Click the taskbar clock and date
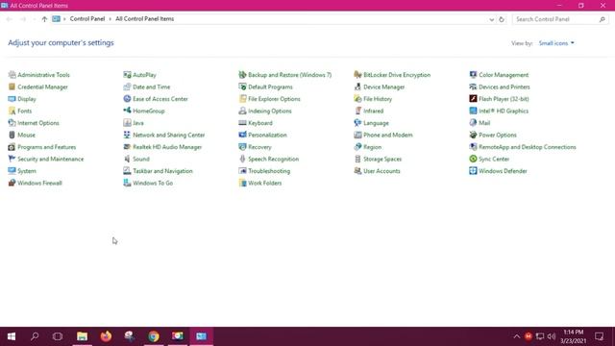The image size is (615, 346). (573, 336)
